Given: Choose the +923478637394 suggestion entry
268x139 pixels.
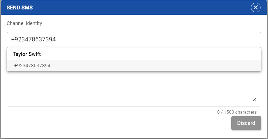Looking at the screenshot, I should click(x=32, y=66).
